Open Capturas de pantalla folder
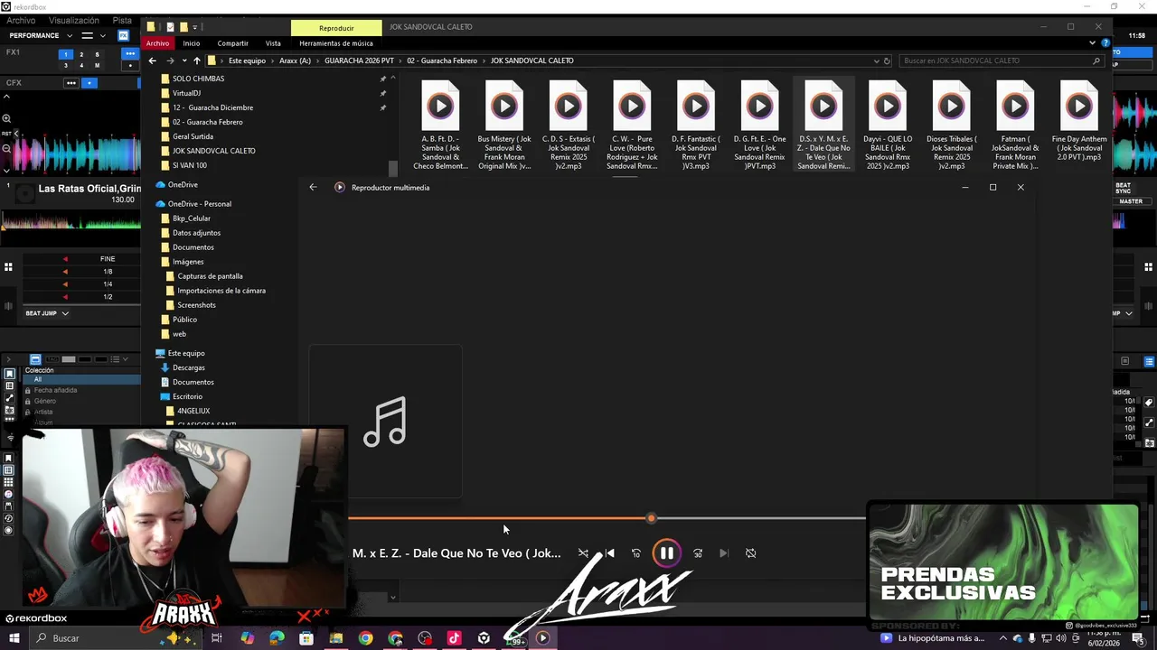This screenshot has height=650, width=1157. [210, 276]
